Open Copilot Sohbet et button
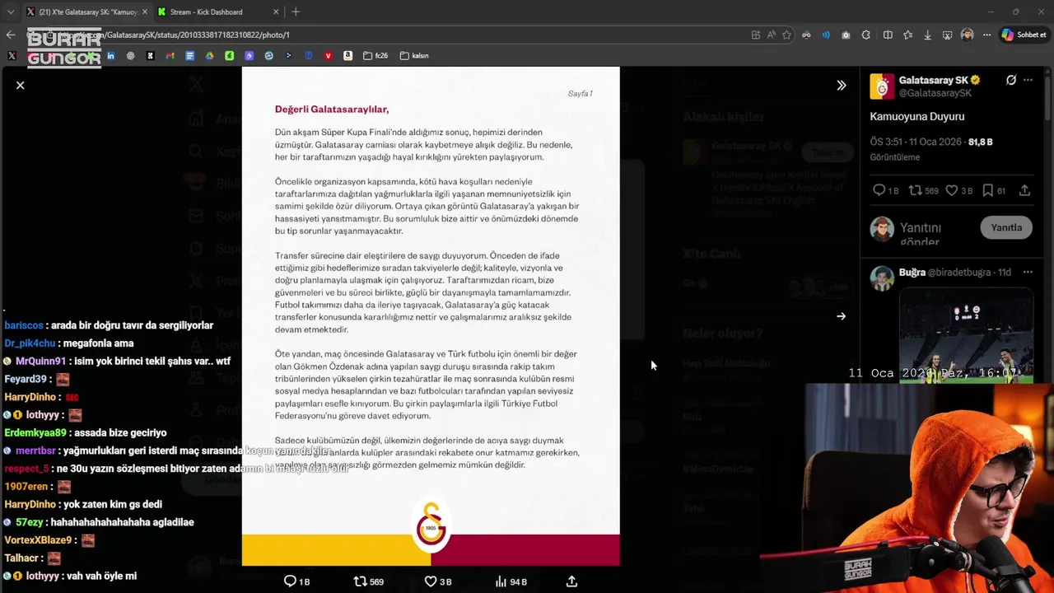The image size is (1054, 593). point(1024,35)
